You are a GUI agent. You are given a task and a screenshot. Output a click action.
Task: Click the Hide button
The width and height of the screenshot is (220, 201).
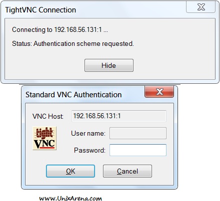tap(109, 65)
